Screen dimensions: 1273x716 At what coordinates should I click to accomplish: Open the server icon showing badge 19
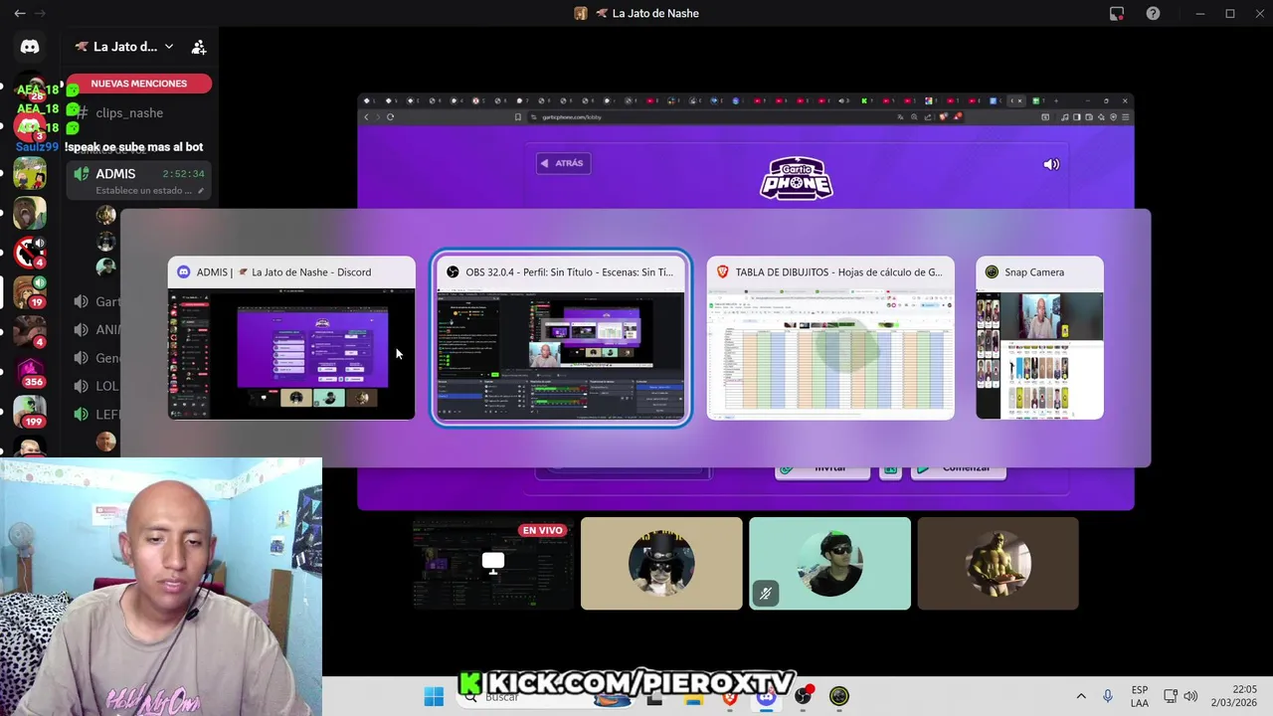tap(30, 291)
